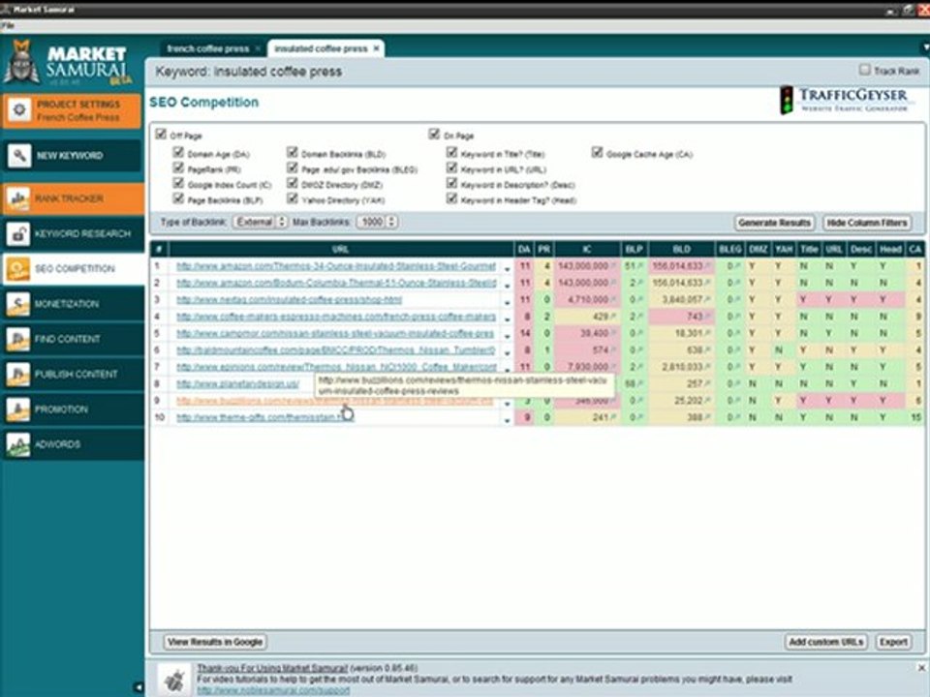
Task: Close the thank-you notice with X
Action: pyautogui.click(x=921, y=668)
